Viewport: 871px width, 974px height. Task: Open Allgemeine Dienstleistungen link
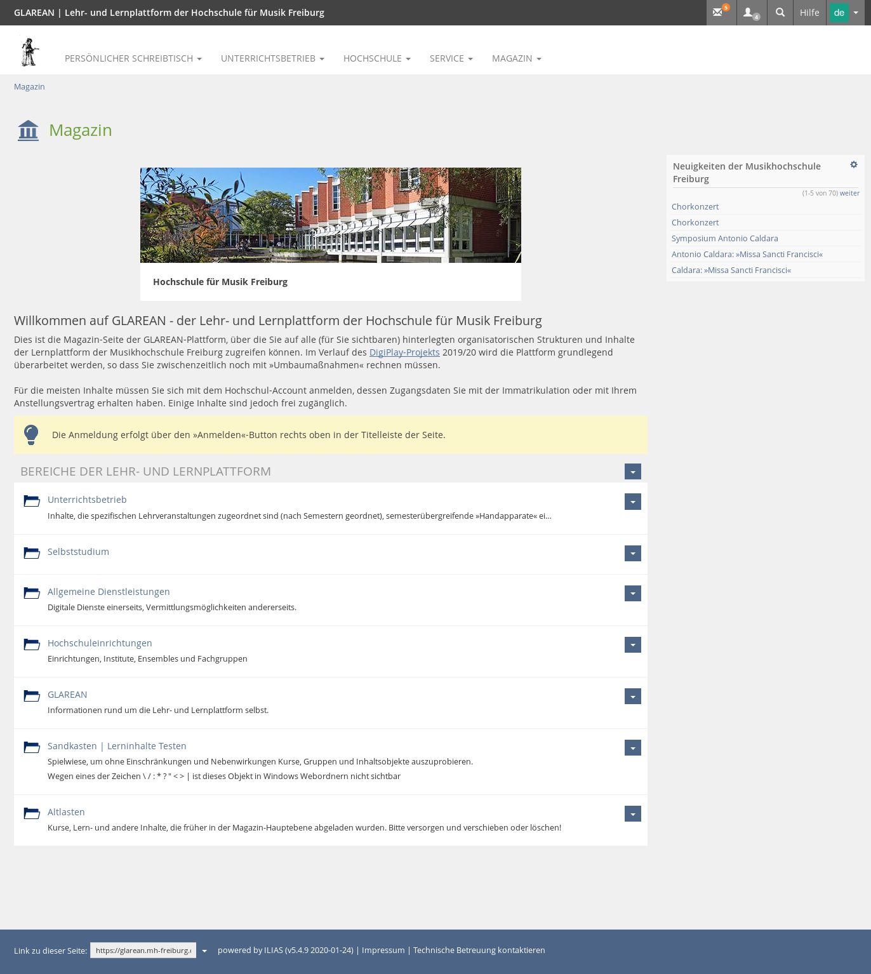(109, 592)
